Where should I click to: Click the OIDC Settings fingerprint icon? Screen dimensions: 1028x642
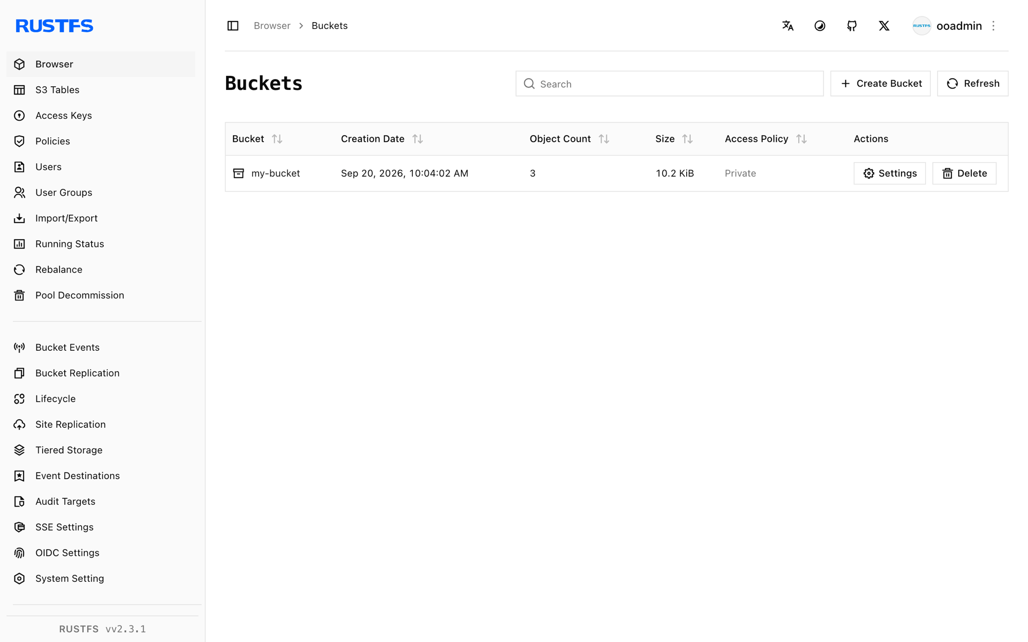(x=20, y=553)
